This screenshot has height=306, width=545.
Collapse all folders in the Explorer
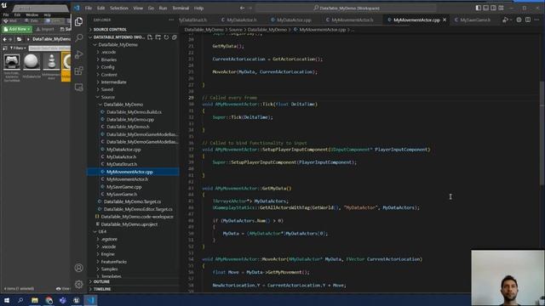175,37
